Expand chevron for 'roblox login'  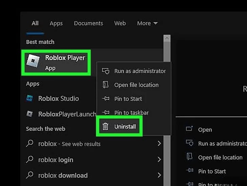(159, 160)
